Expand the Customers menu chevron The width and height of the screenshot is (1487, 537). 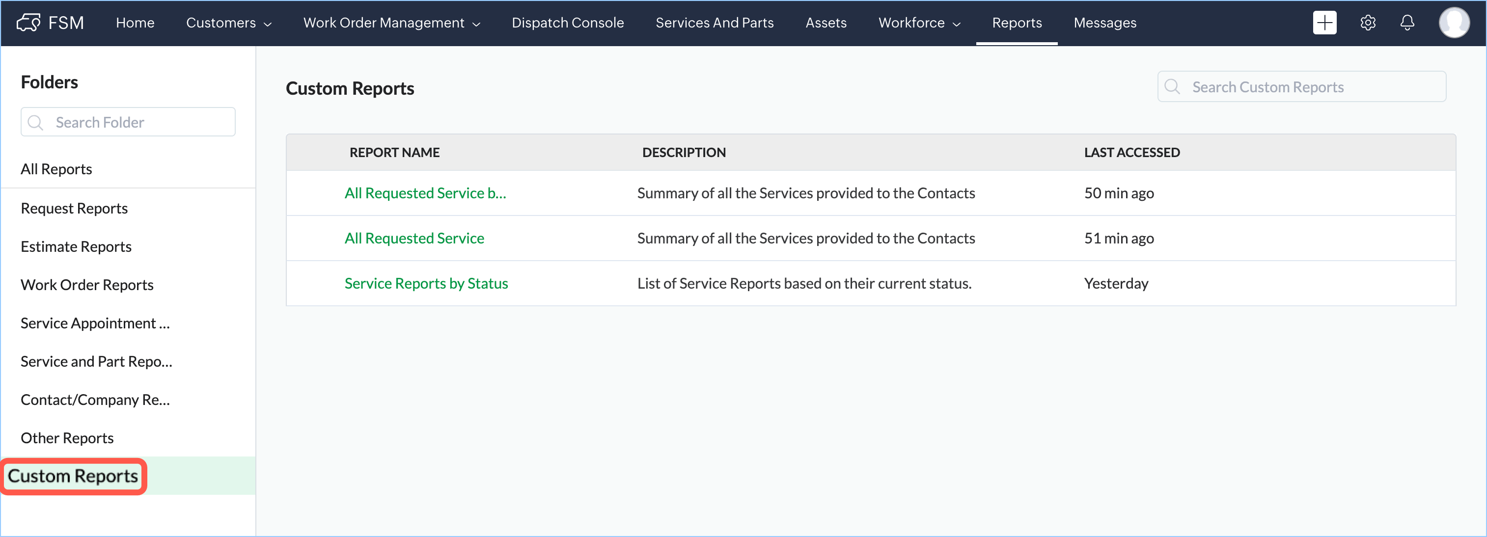click(x=268, y=24)
